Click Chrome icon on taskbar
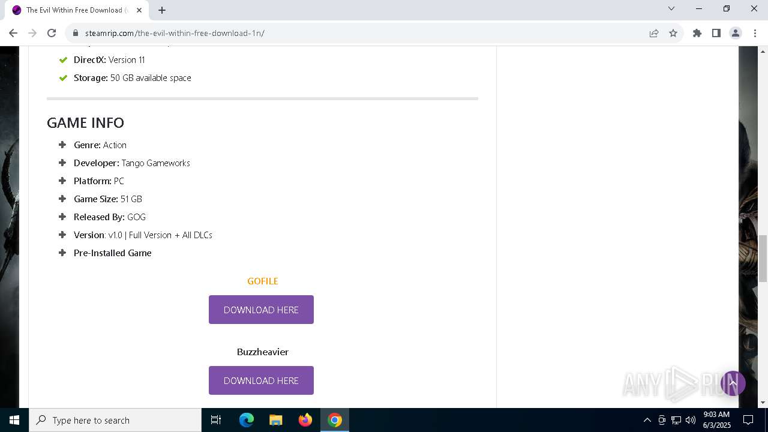 [335, 420]
